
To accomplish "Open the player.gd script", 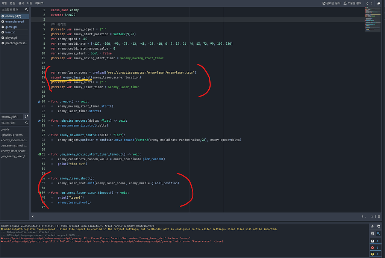I will [15, 38].
